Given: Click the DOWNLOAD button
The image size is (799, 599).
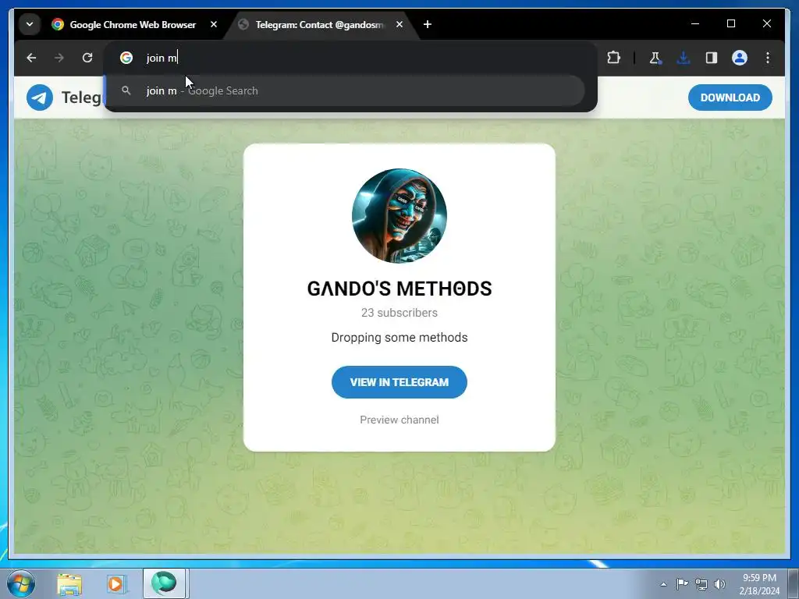Looking at the screenshot, I should pos(730,97).
